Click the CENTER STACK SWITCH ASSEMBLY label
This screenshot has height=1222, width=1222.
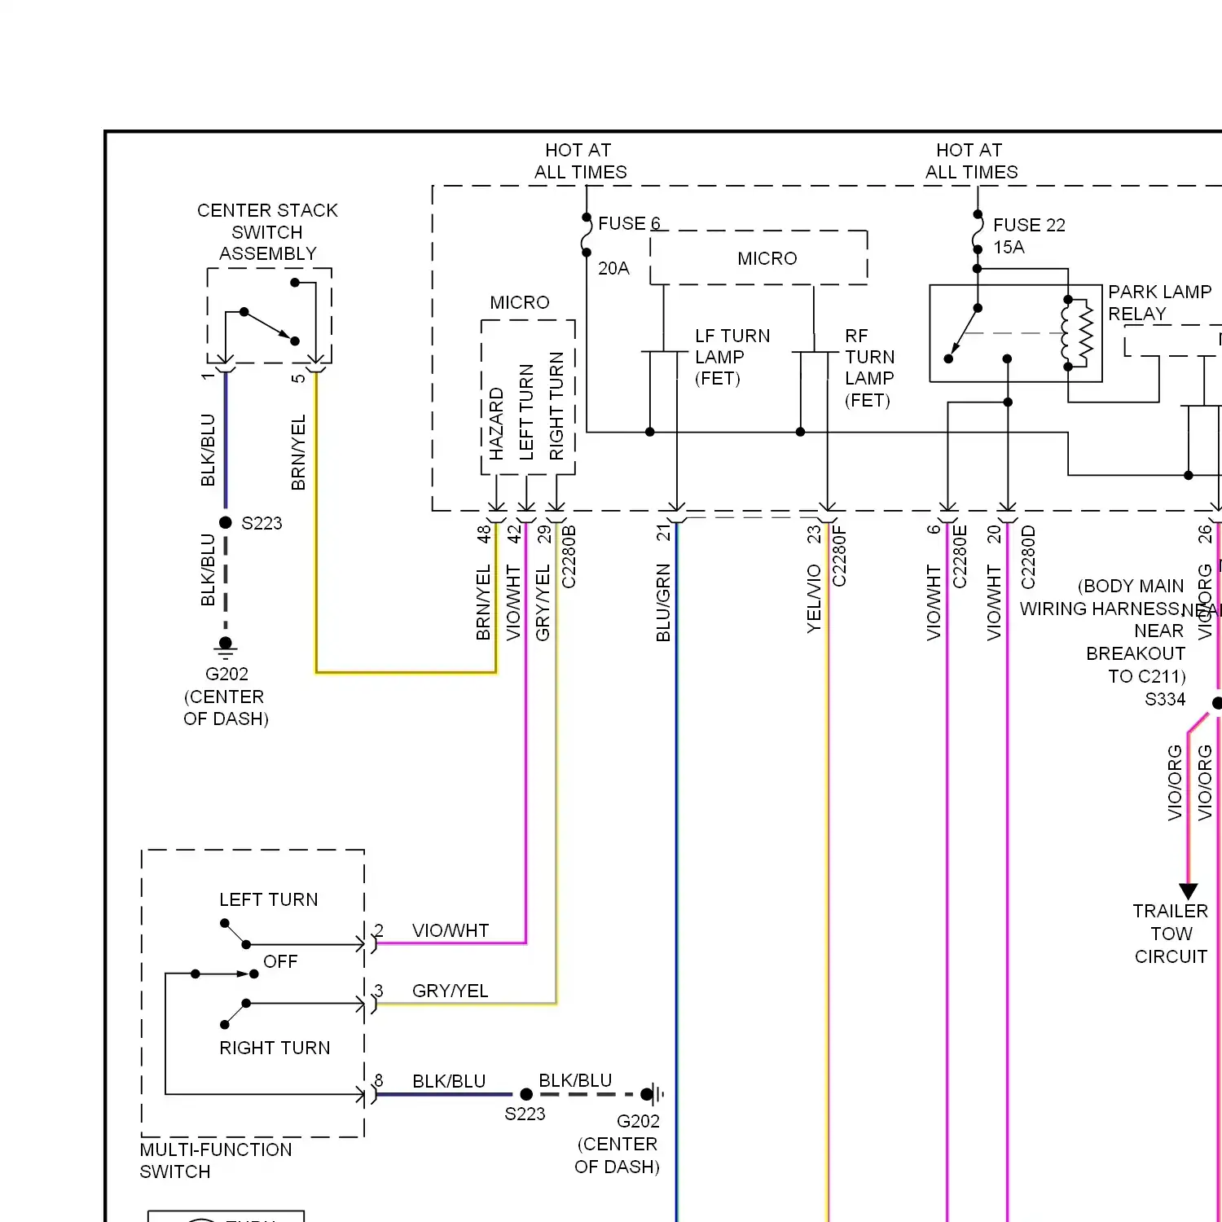point(267,232)
